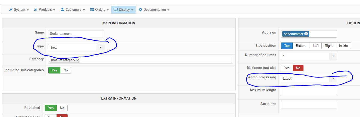Image resolution: width=360 pixels, height=117 pixels.
Task: Set Published to No
Action: pyautogui.click(x=62, y=108)
